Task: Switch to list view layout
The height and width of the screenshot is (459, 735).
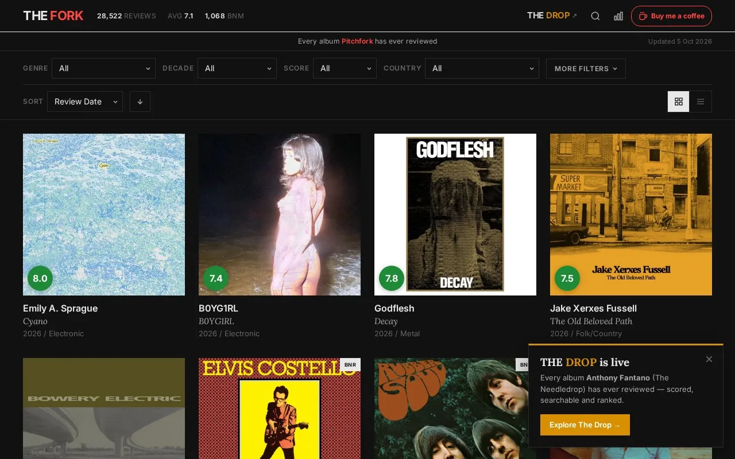Action: pyautogui.click(x=701, y=102)
